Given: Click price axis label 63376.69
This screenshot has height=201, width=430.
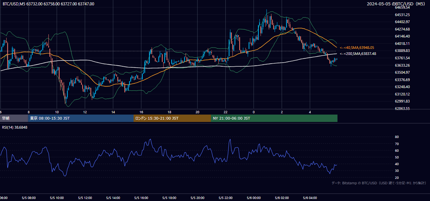Looking at the screenshot, I should pyautogui.click(x=402, y=80).
